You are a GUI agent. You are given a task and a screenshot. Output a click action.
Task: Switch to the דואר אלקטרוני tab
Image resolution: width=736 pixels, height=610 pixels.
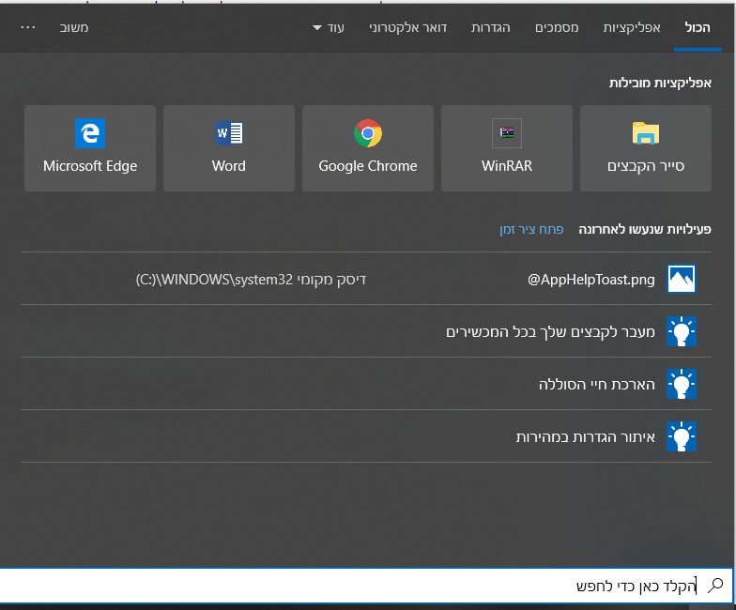(x=407, y=28)
